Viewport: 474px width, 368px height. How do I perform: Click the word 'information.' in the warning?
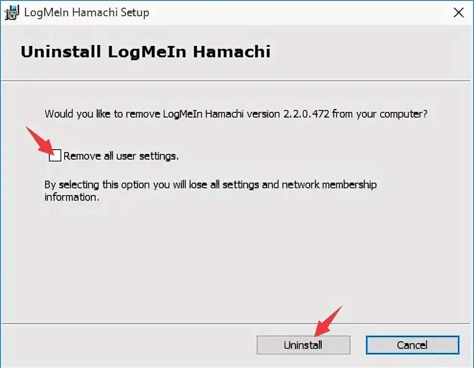click(x=72, y=197)
